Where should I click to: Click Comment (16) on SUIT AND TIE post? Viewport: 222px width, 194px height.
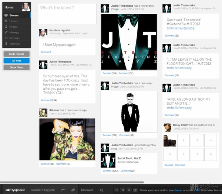(x=171, y=115)
